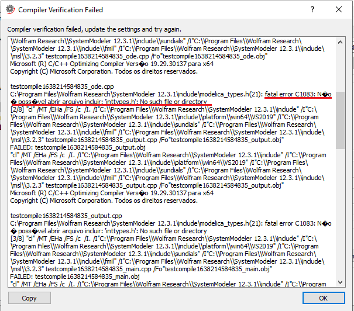Viewport: 354px width, 311px height.
Task: Click 'FAILED: testcompile1638214584835_main.obj' line
Action: point(75,277)
